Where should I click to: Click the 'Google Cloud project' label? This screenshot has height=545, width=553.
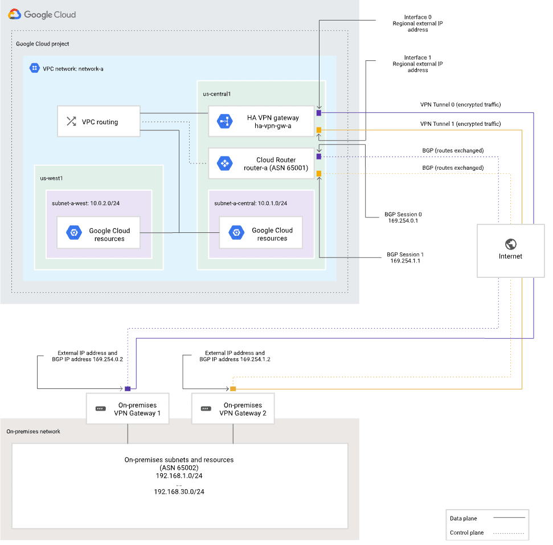[x=42, y=44]
